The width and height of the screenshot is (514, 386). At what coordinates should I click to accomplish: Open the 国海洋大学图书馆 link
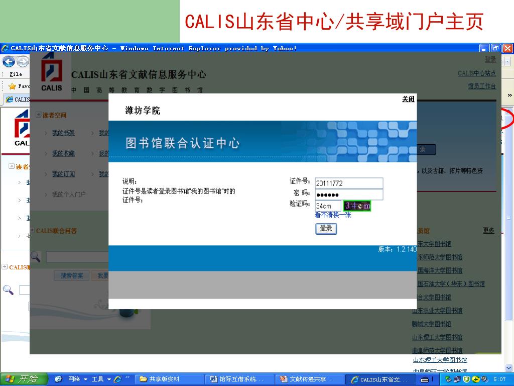(440, 270)
